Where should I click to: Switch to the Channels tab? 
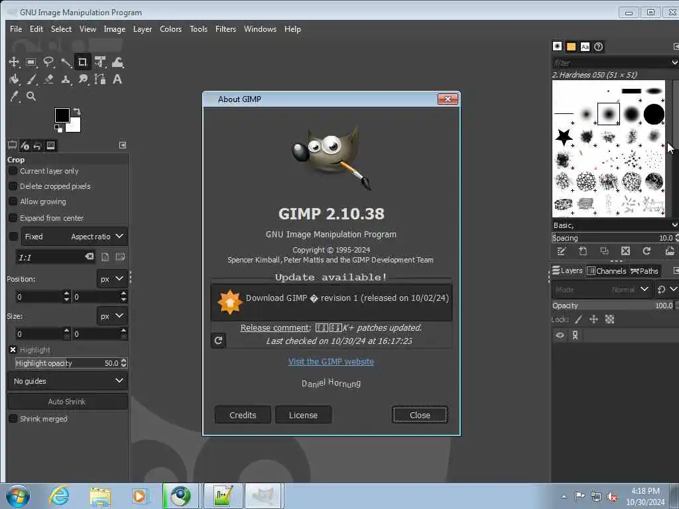click(607, 271)
